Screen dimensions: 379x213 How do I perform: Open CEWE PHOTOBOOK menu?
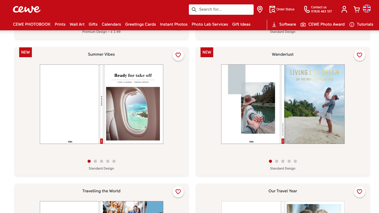[32, 24]
